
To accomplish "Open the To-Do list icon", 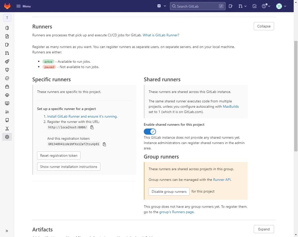I will 255,6.
